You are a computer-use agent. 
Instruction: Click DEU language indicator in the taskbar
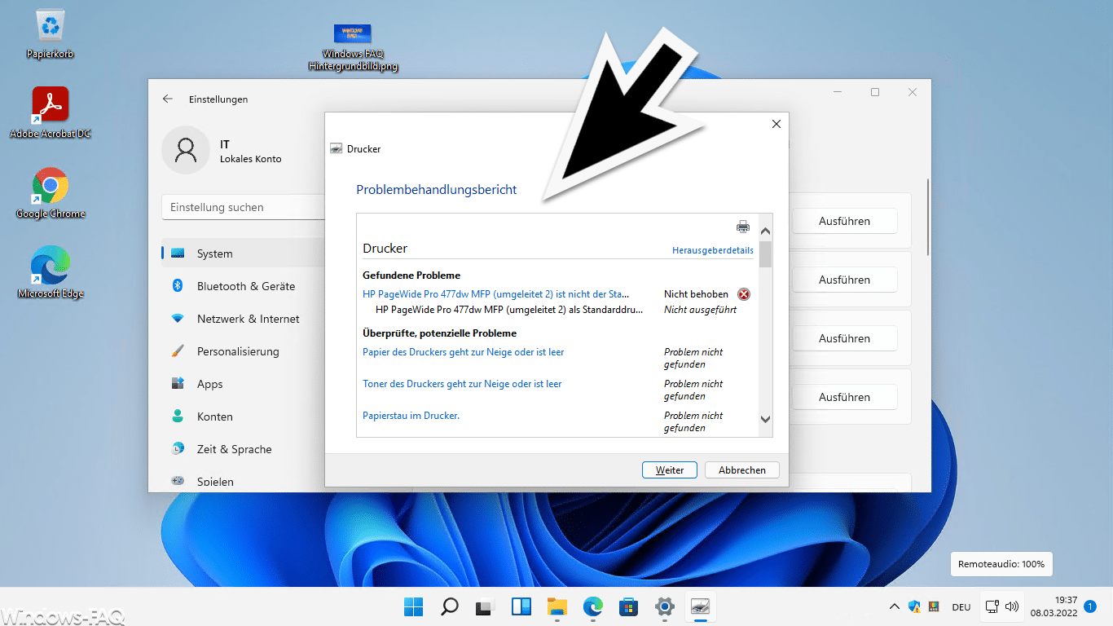pyautogui.click(x=961, y=607)
